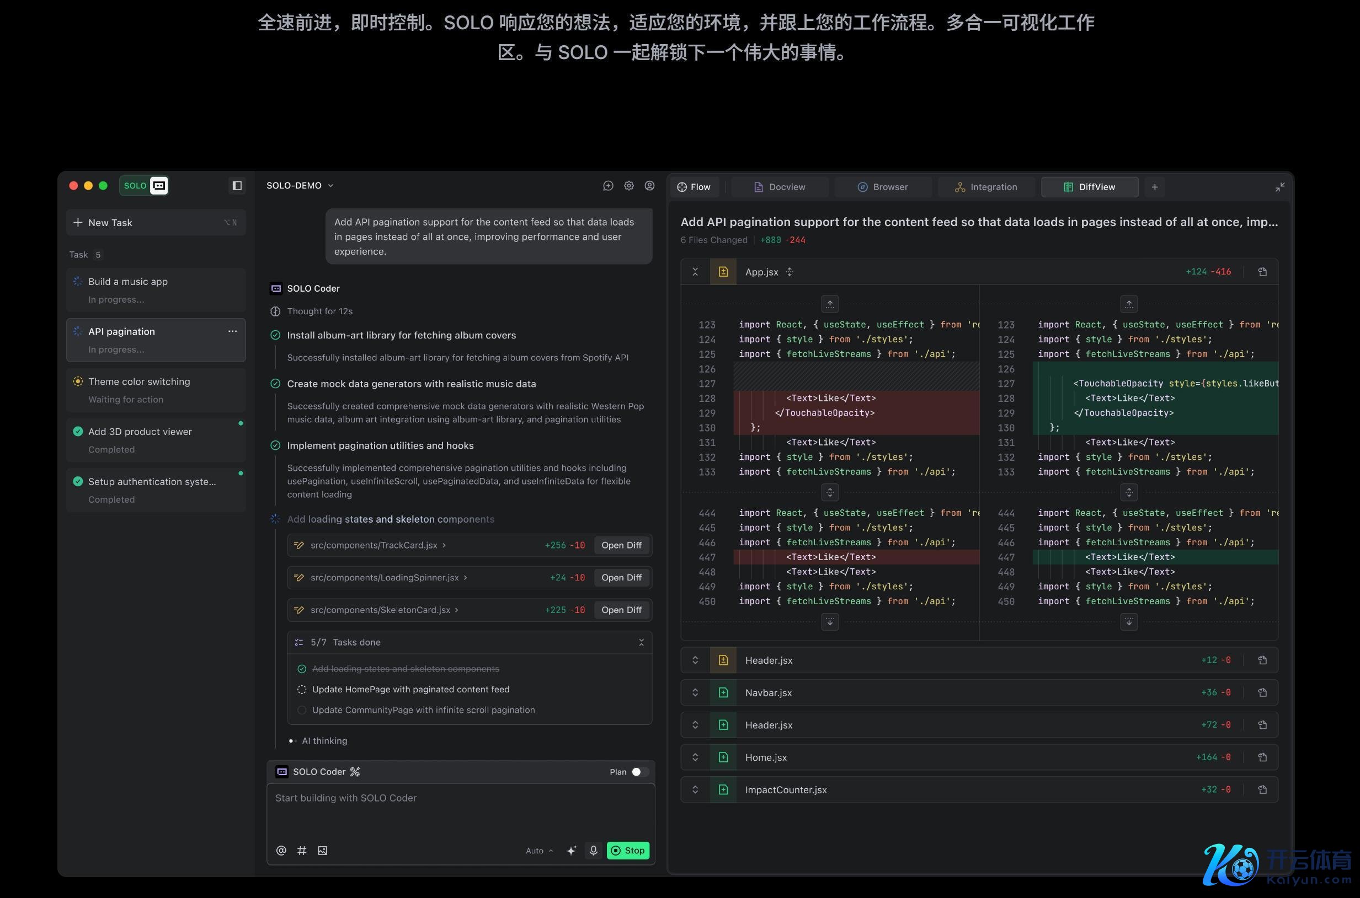1360x898 pixels.
Task: Open the settings gear icon
Action: 629,186
